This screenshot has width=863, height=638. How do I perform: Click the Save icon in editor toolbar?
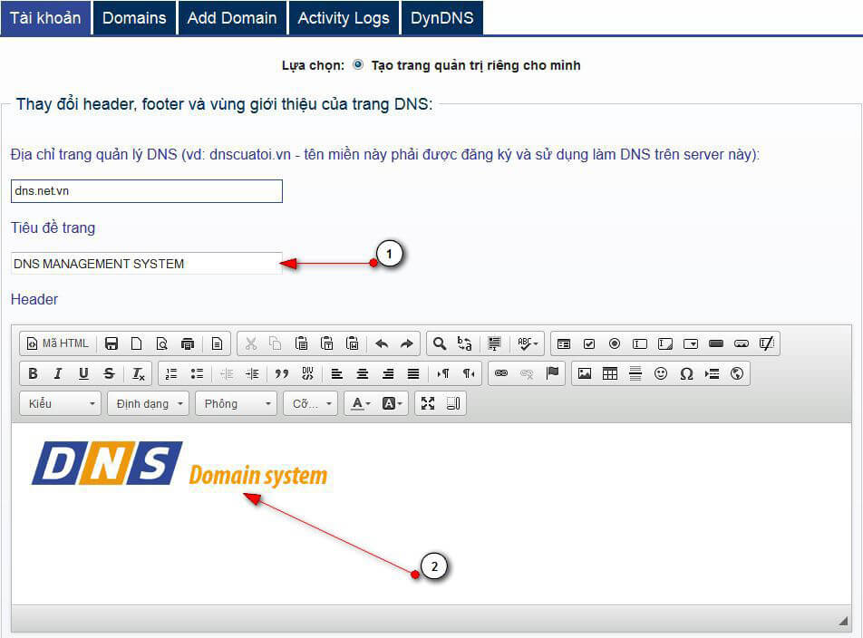[112, 343]
